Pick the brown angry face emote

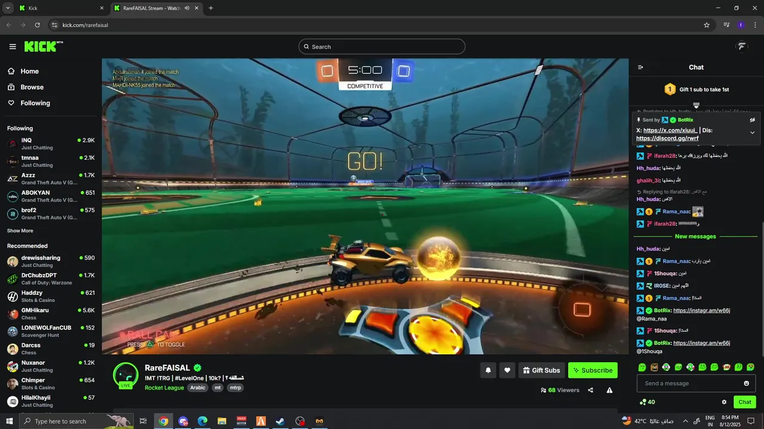coord(654,367)
